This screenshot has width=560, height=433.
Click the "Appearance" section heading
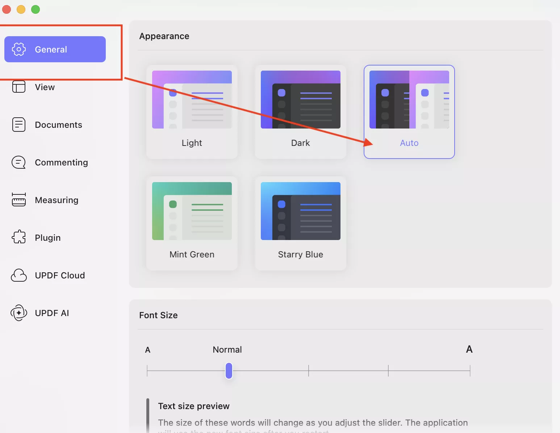(x=164, y=36)
